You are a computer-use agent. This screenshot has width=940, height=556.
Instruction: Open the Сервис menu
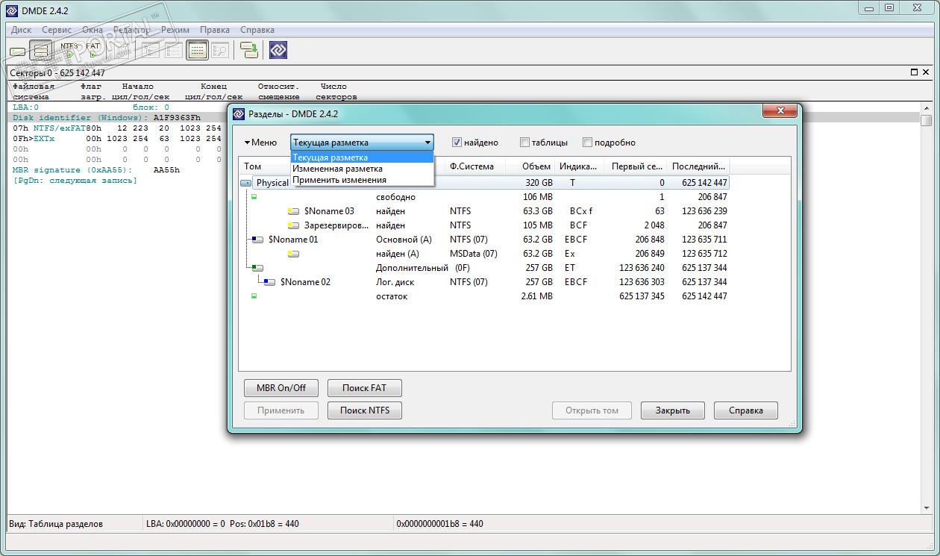point(57,30)
